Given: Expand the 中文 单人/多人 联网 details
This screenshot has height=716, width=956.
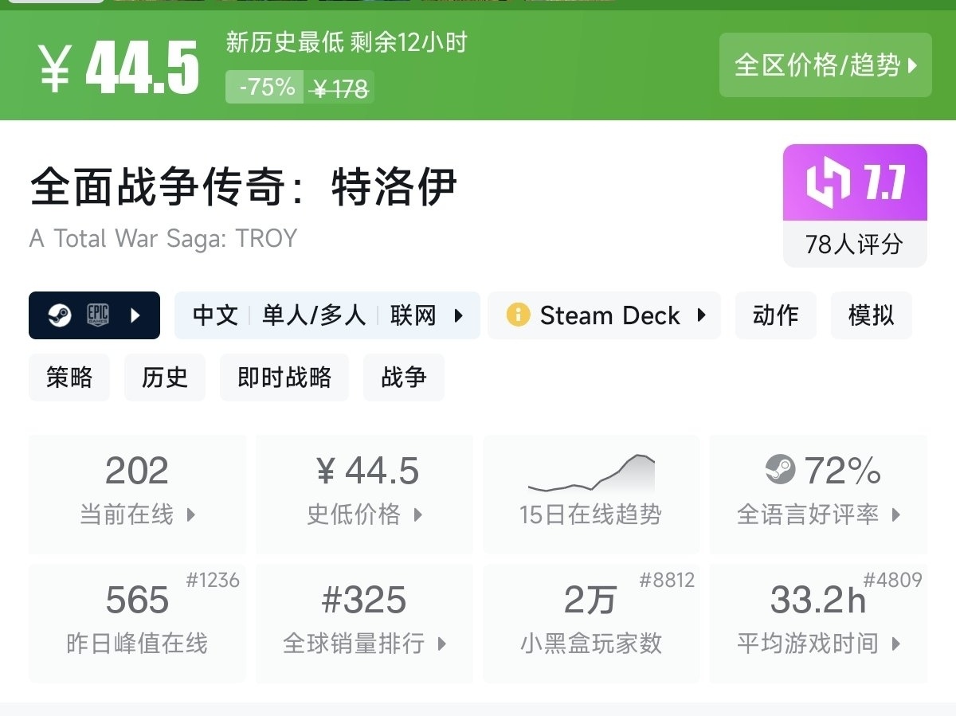Looking at the screenshot, I should coord(327,315).
